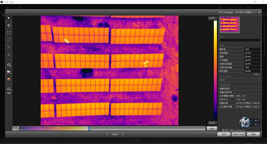Click the 距离 distance value field showing 20.0m
This screenshot has width=267, height=144.
(252, 56)
